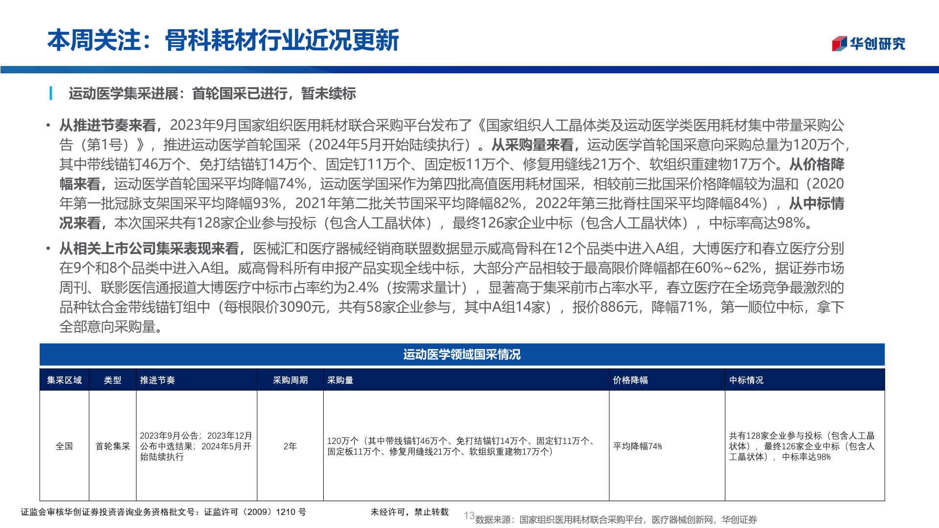Click the 全国 table cell
This screenshot has height=528, width=939.
click(x=65, y=446)
